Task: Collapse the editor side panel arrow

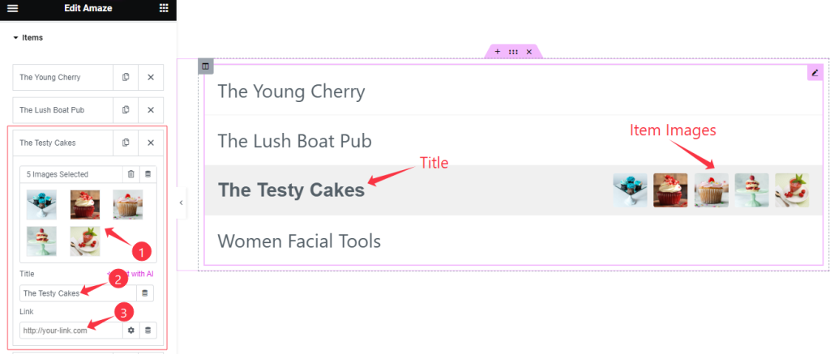Action: 181,203
